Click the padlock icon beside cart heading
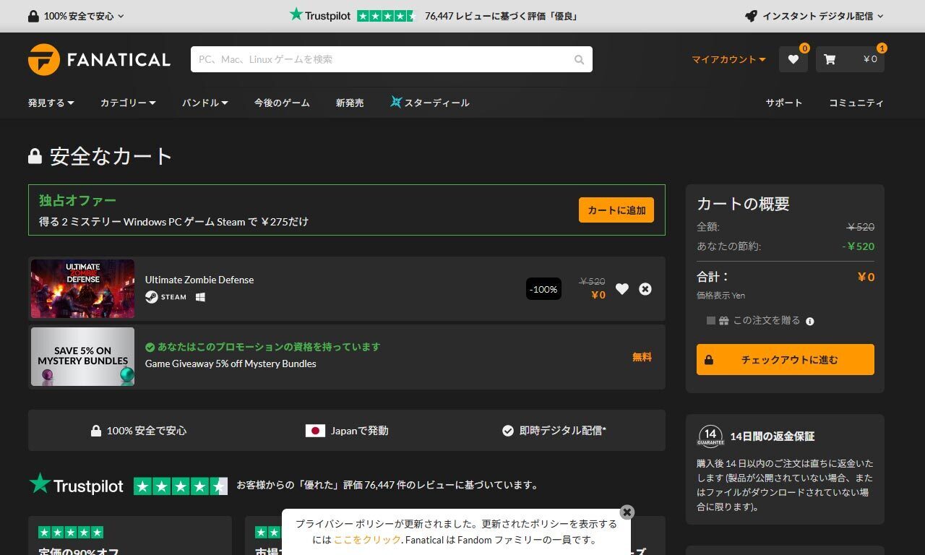This screenshot has width=925, height=555. coord(35,156)
